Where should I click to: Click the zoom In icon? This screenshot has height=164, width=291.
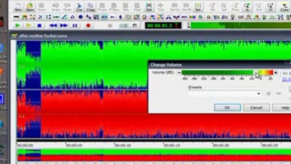point(247,7)
